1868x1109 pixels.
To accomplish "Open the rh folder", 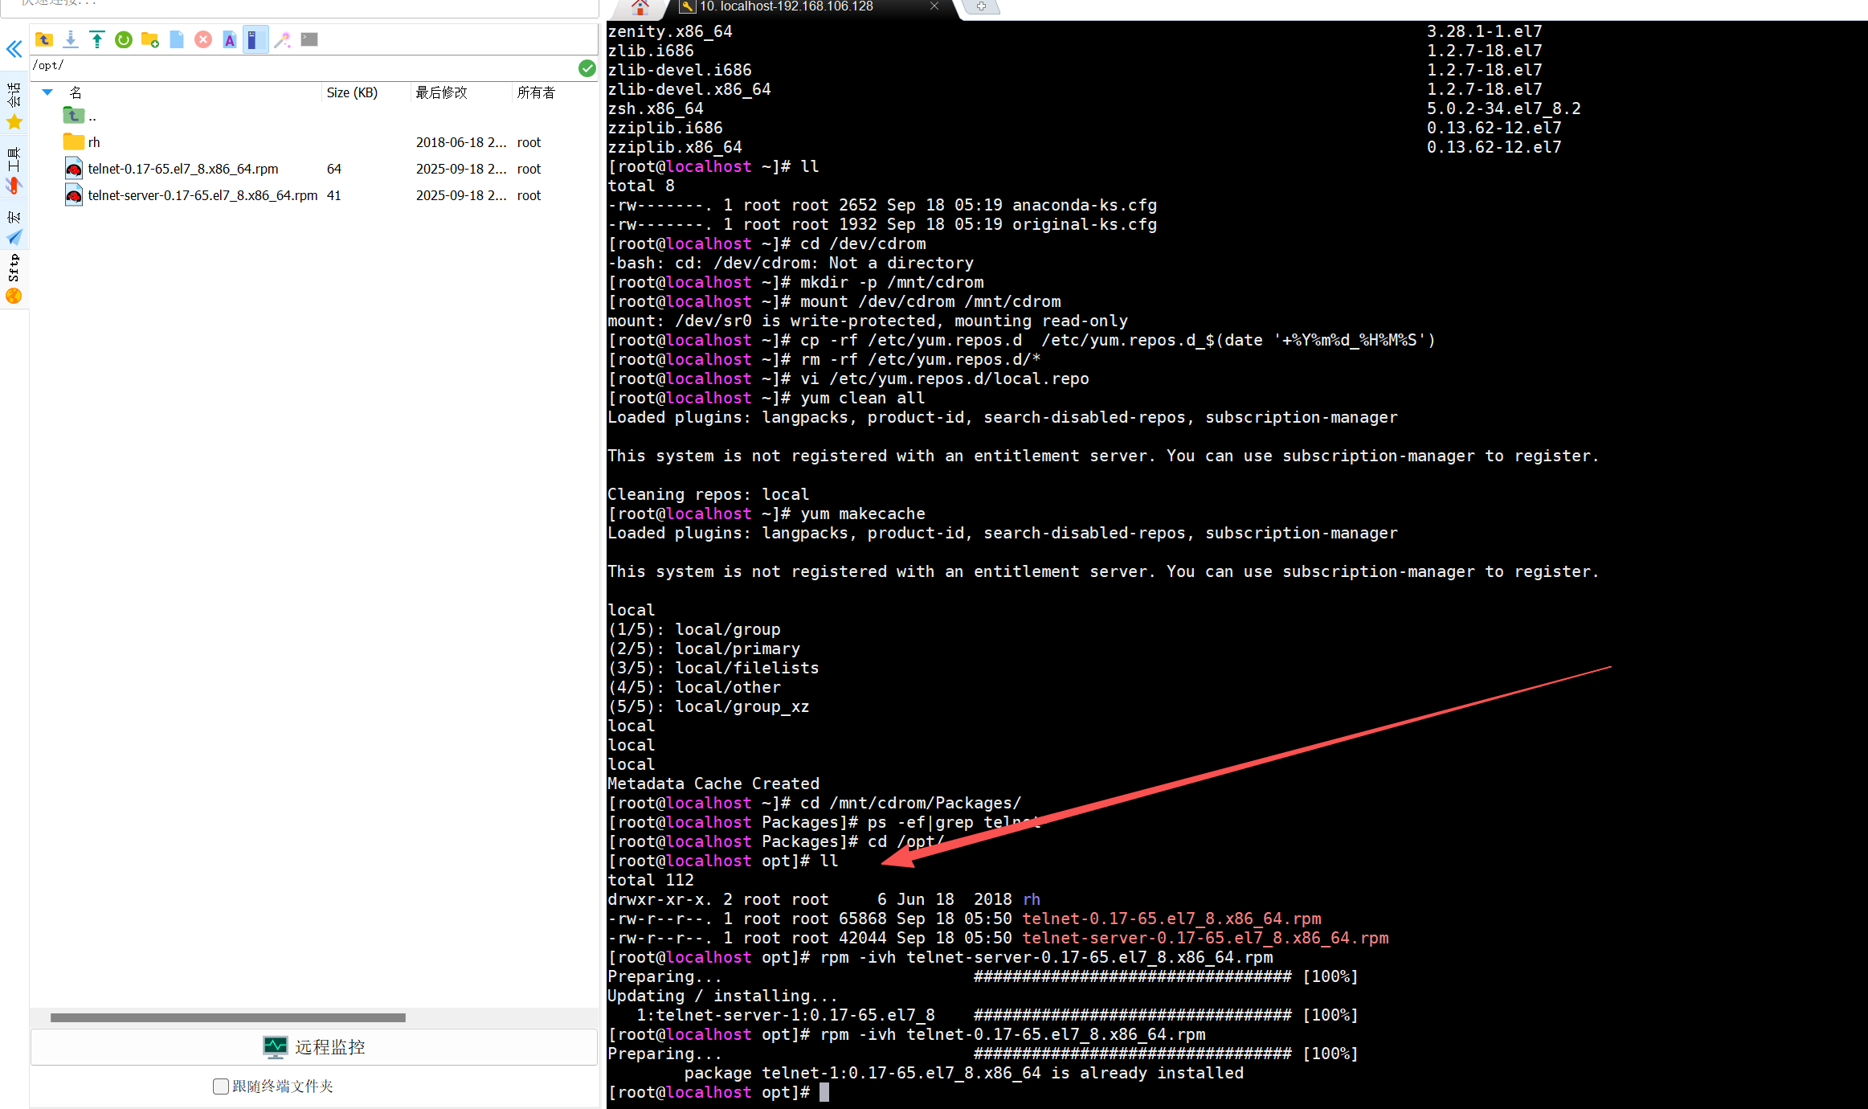I will click(x=93, y=142).
